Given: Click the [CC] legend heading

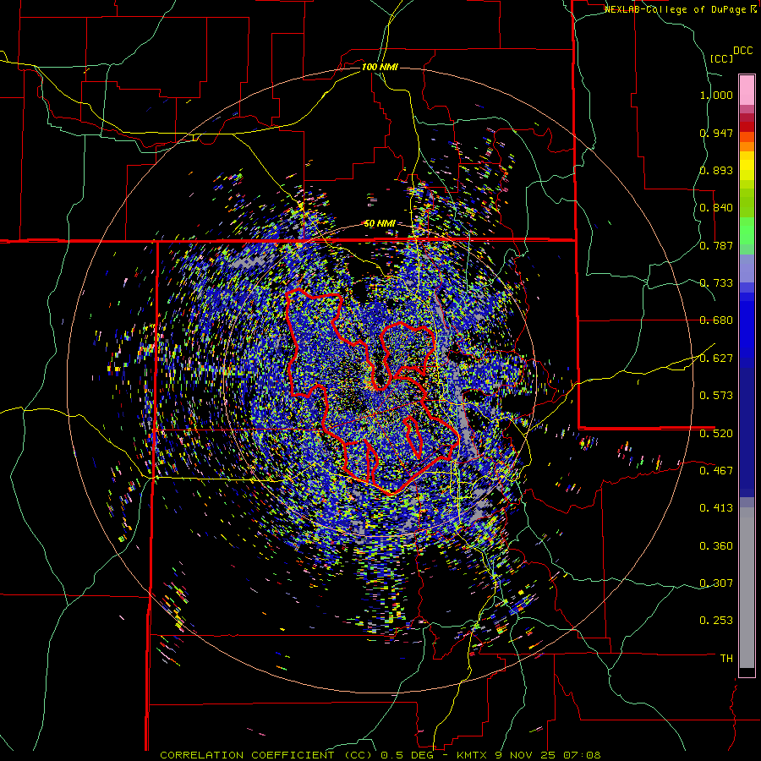Looking at the screenshot, I should [x=721, y=58].
